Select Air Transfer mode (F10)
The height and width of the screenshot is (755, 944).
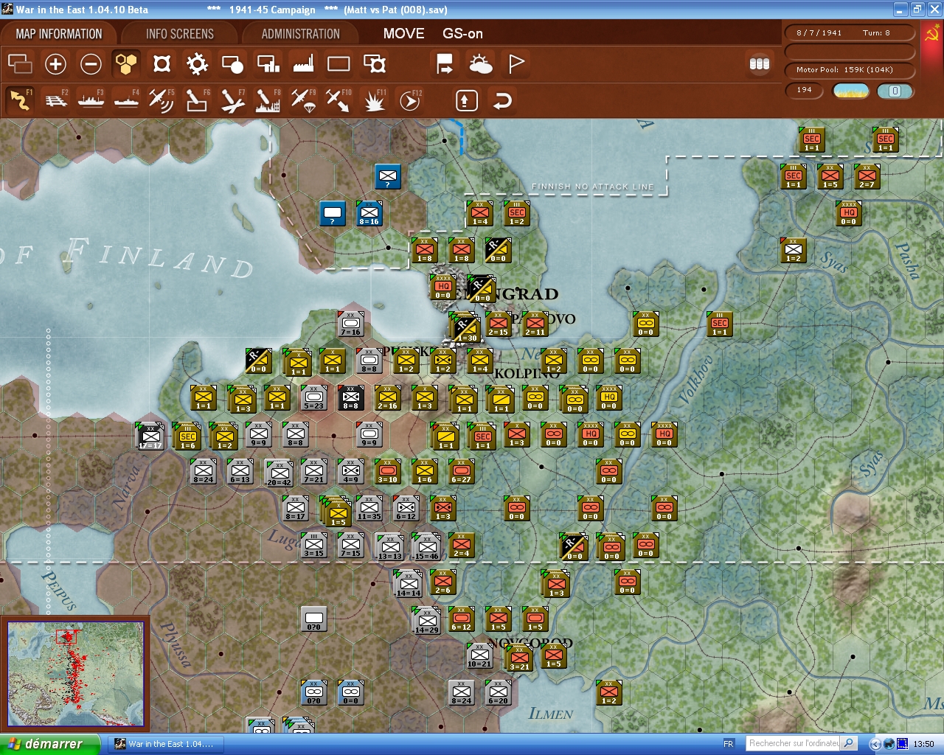(x=339, y=100)
